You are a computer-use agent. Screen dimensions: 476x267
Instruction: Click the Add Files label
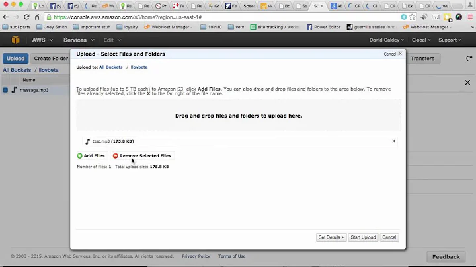pyautogui.click(x=94, y=156)
